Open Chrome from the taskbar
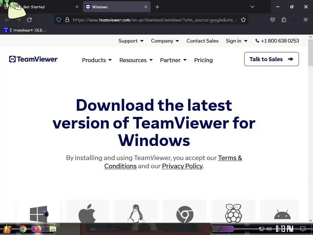Image resolution: width=313 pixels, height=235 pixels. pyautogui.click(x=23, y=229)
